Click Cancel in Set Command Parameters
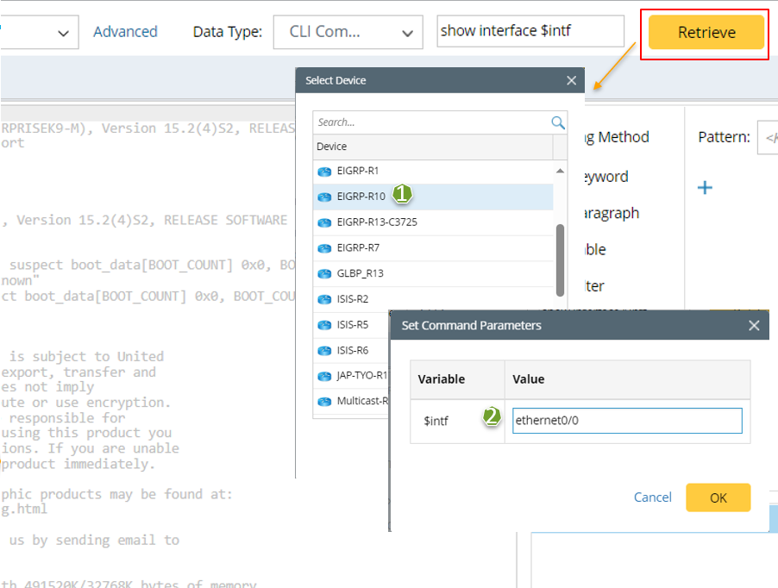The width and height of the screenshot is (778, 588). (x=652, y=497)
